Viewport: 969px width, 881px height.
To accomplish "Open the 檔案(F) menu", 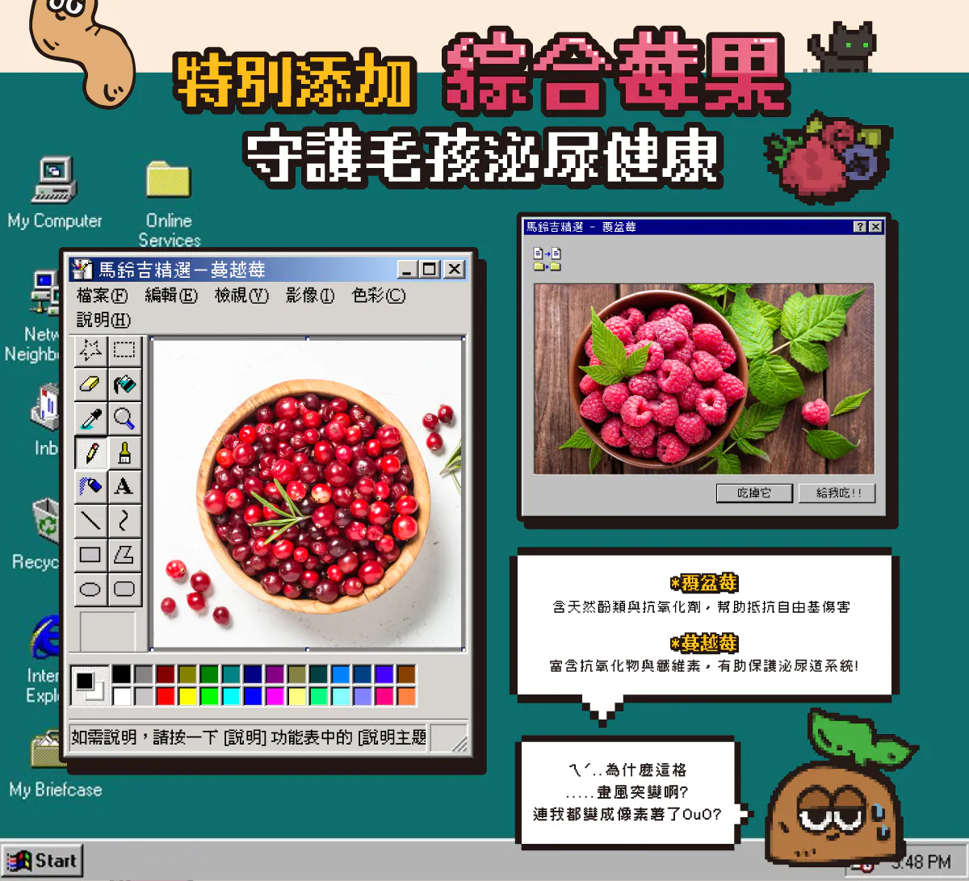I will pos(102,296).
